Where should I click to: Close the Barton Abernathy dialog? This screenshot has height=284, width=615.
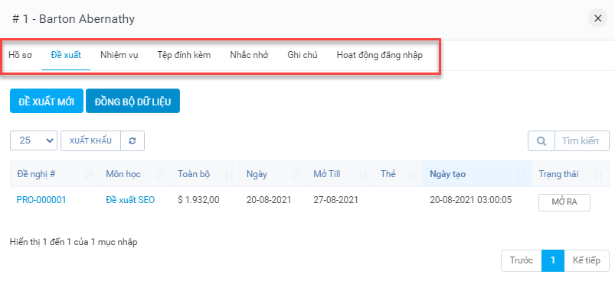[597, 18]
